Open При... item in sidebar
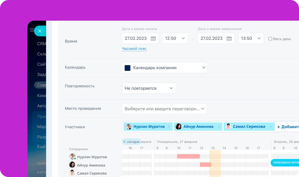 pos(42,116)
